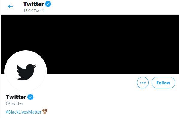The image size is (179, 118).
Task: Click the black bird profile picture
Action: coord(26,72)
